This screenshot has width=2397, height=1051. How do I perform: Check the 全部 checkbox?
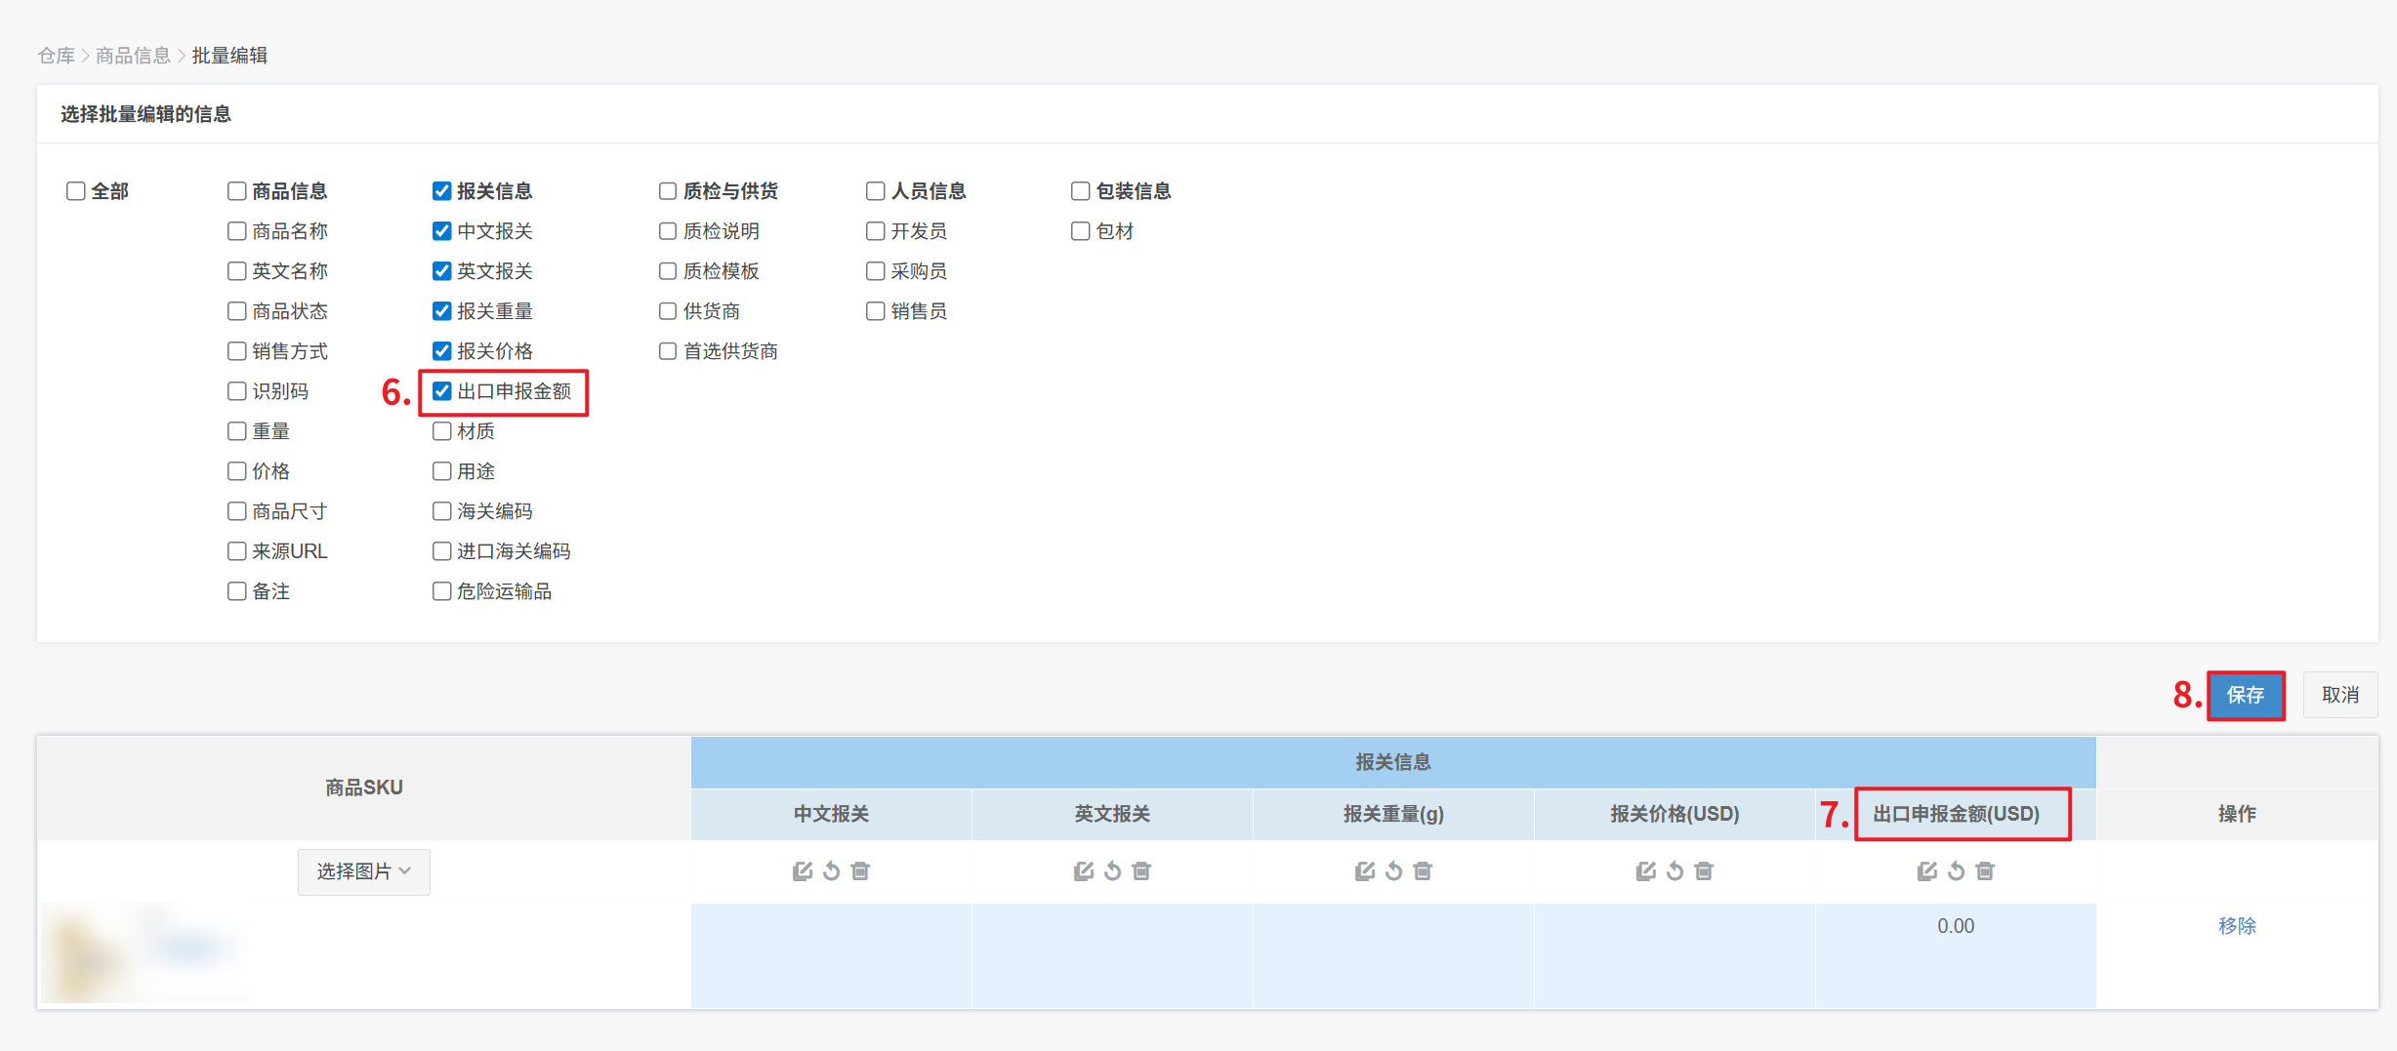[x=76, y=191]
